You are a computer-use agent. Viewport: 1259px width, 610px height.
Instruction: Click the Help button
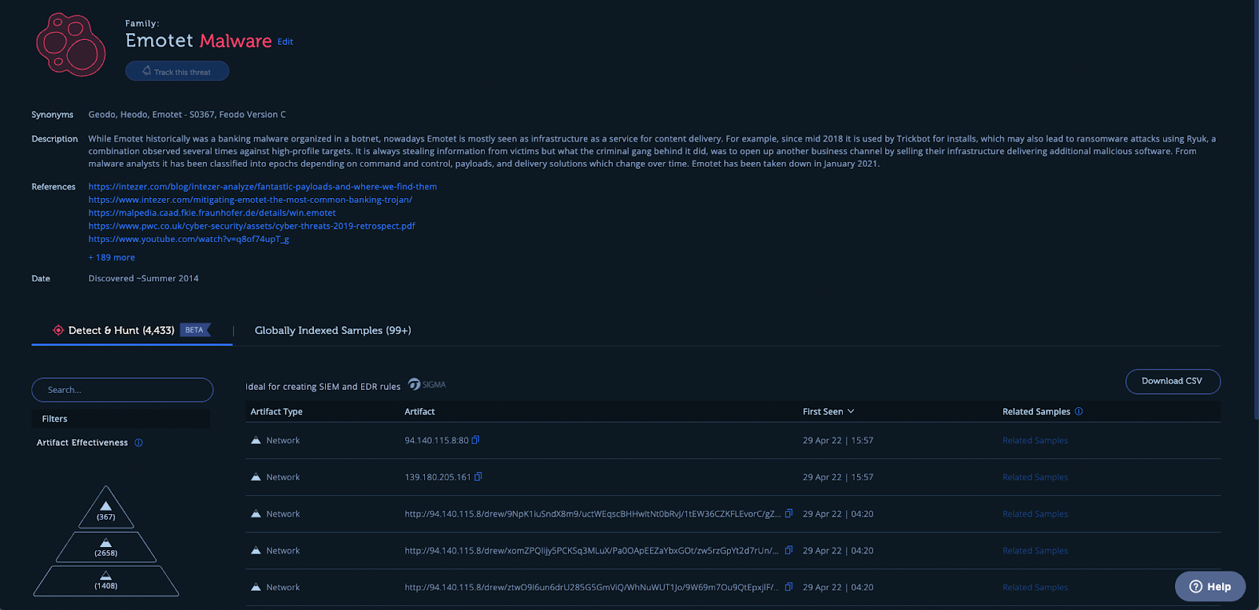click(x=1210, y=586)
